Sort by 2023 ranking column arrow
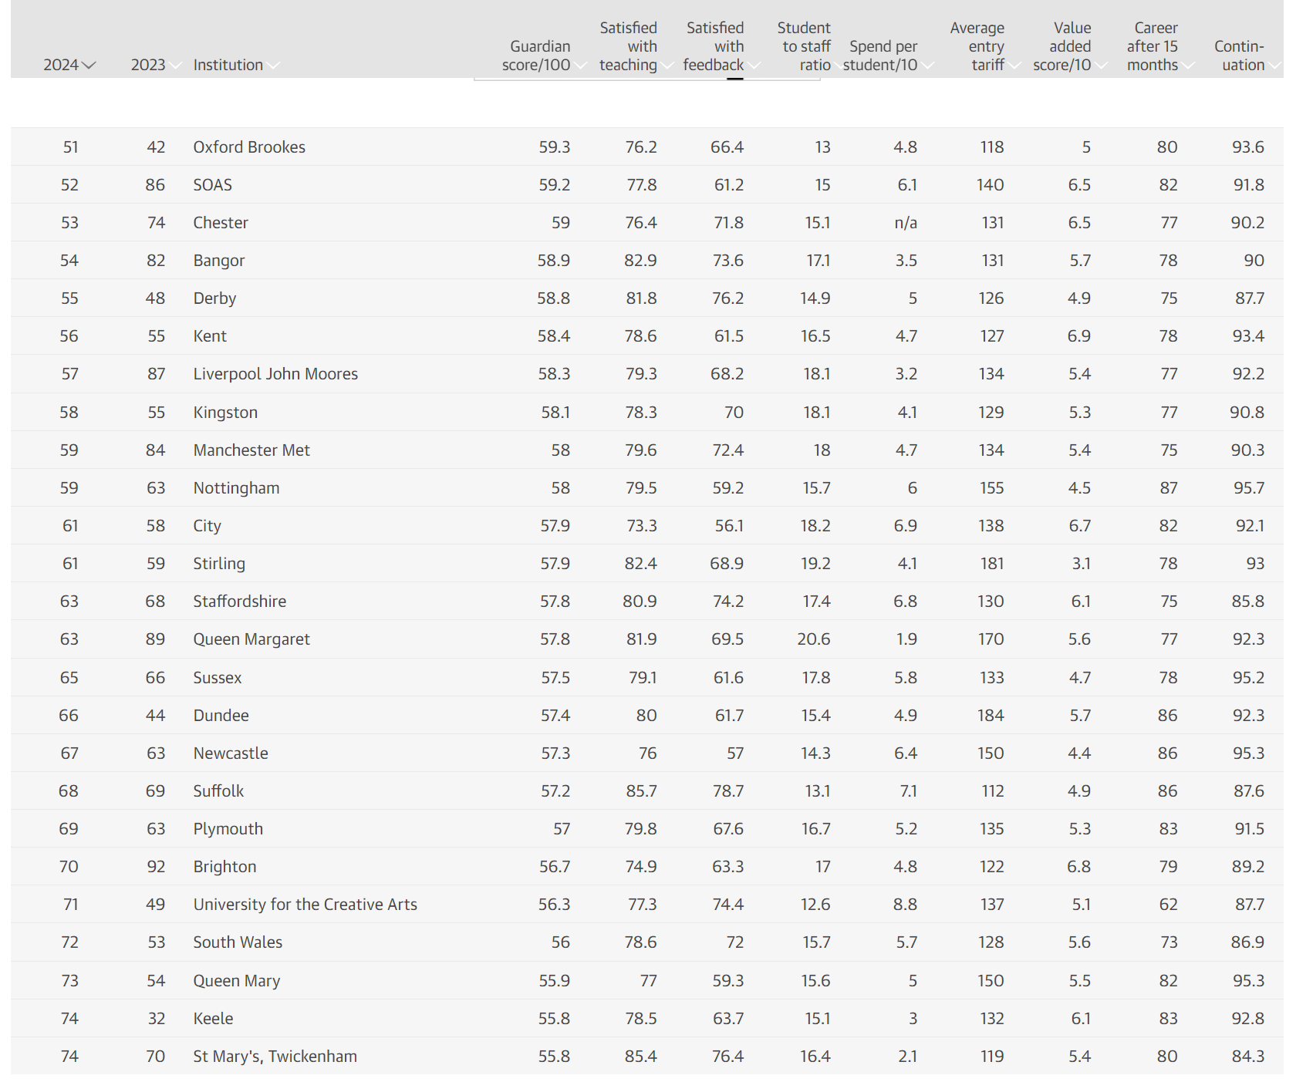 tap(175, 66)
